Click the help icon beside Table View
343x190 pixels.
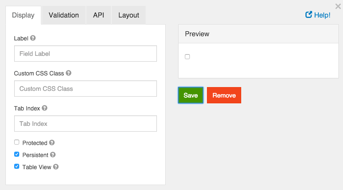pos(56,167)
